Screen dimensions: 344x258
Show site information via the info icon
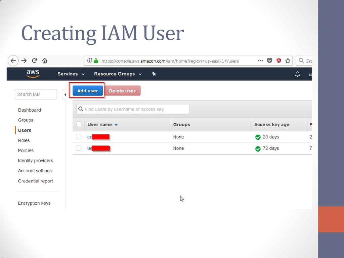pos(89,60)
